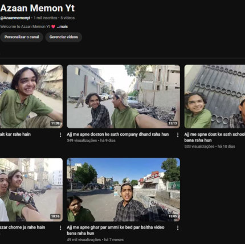The image size is (245, 244).
Task: Click channel name 'Azaan Memon Yt'
Action: pyautogui.click(x=38, y=8)
